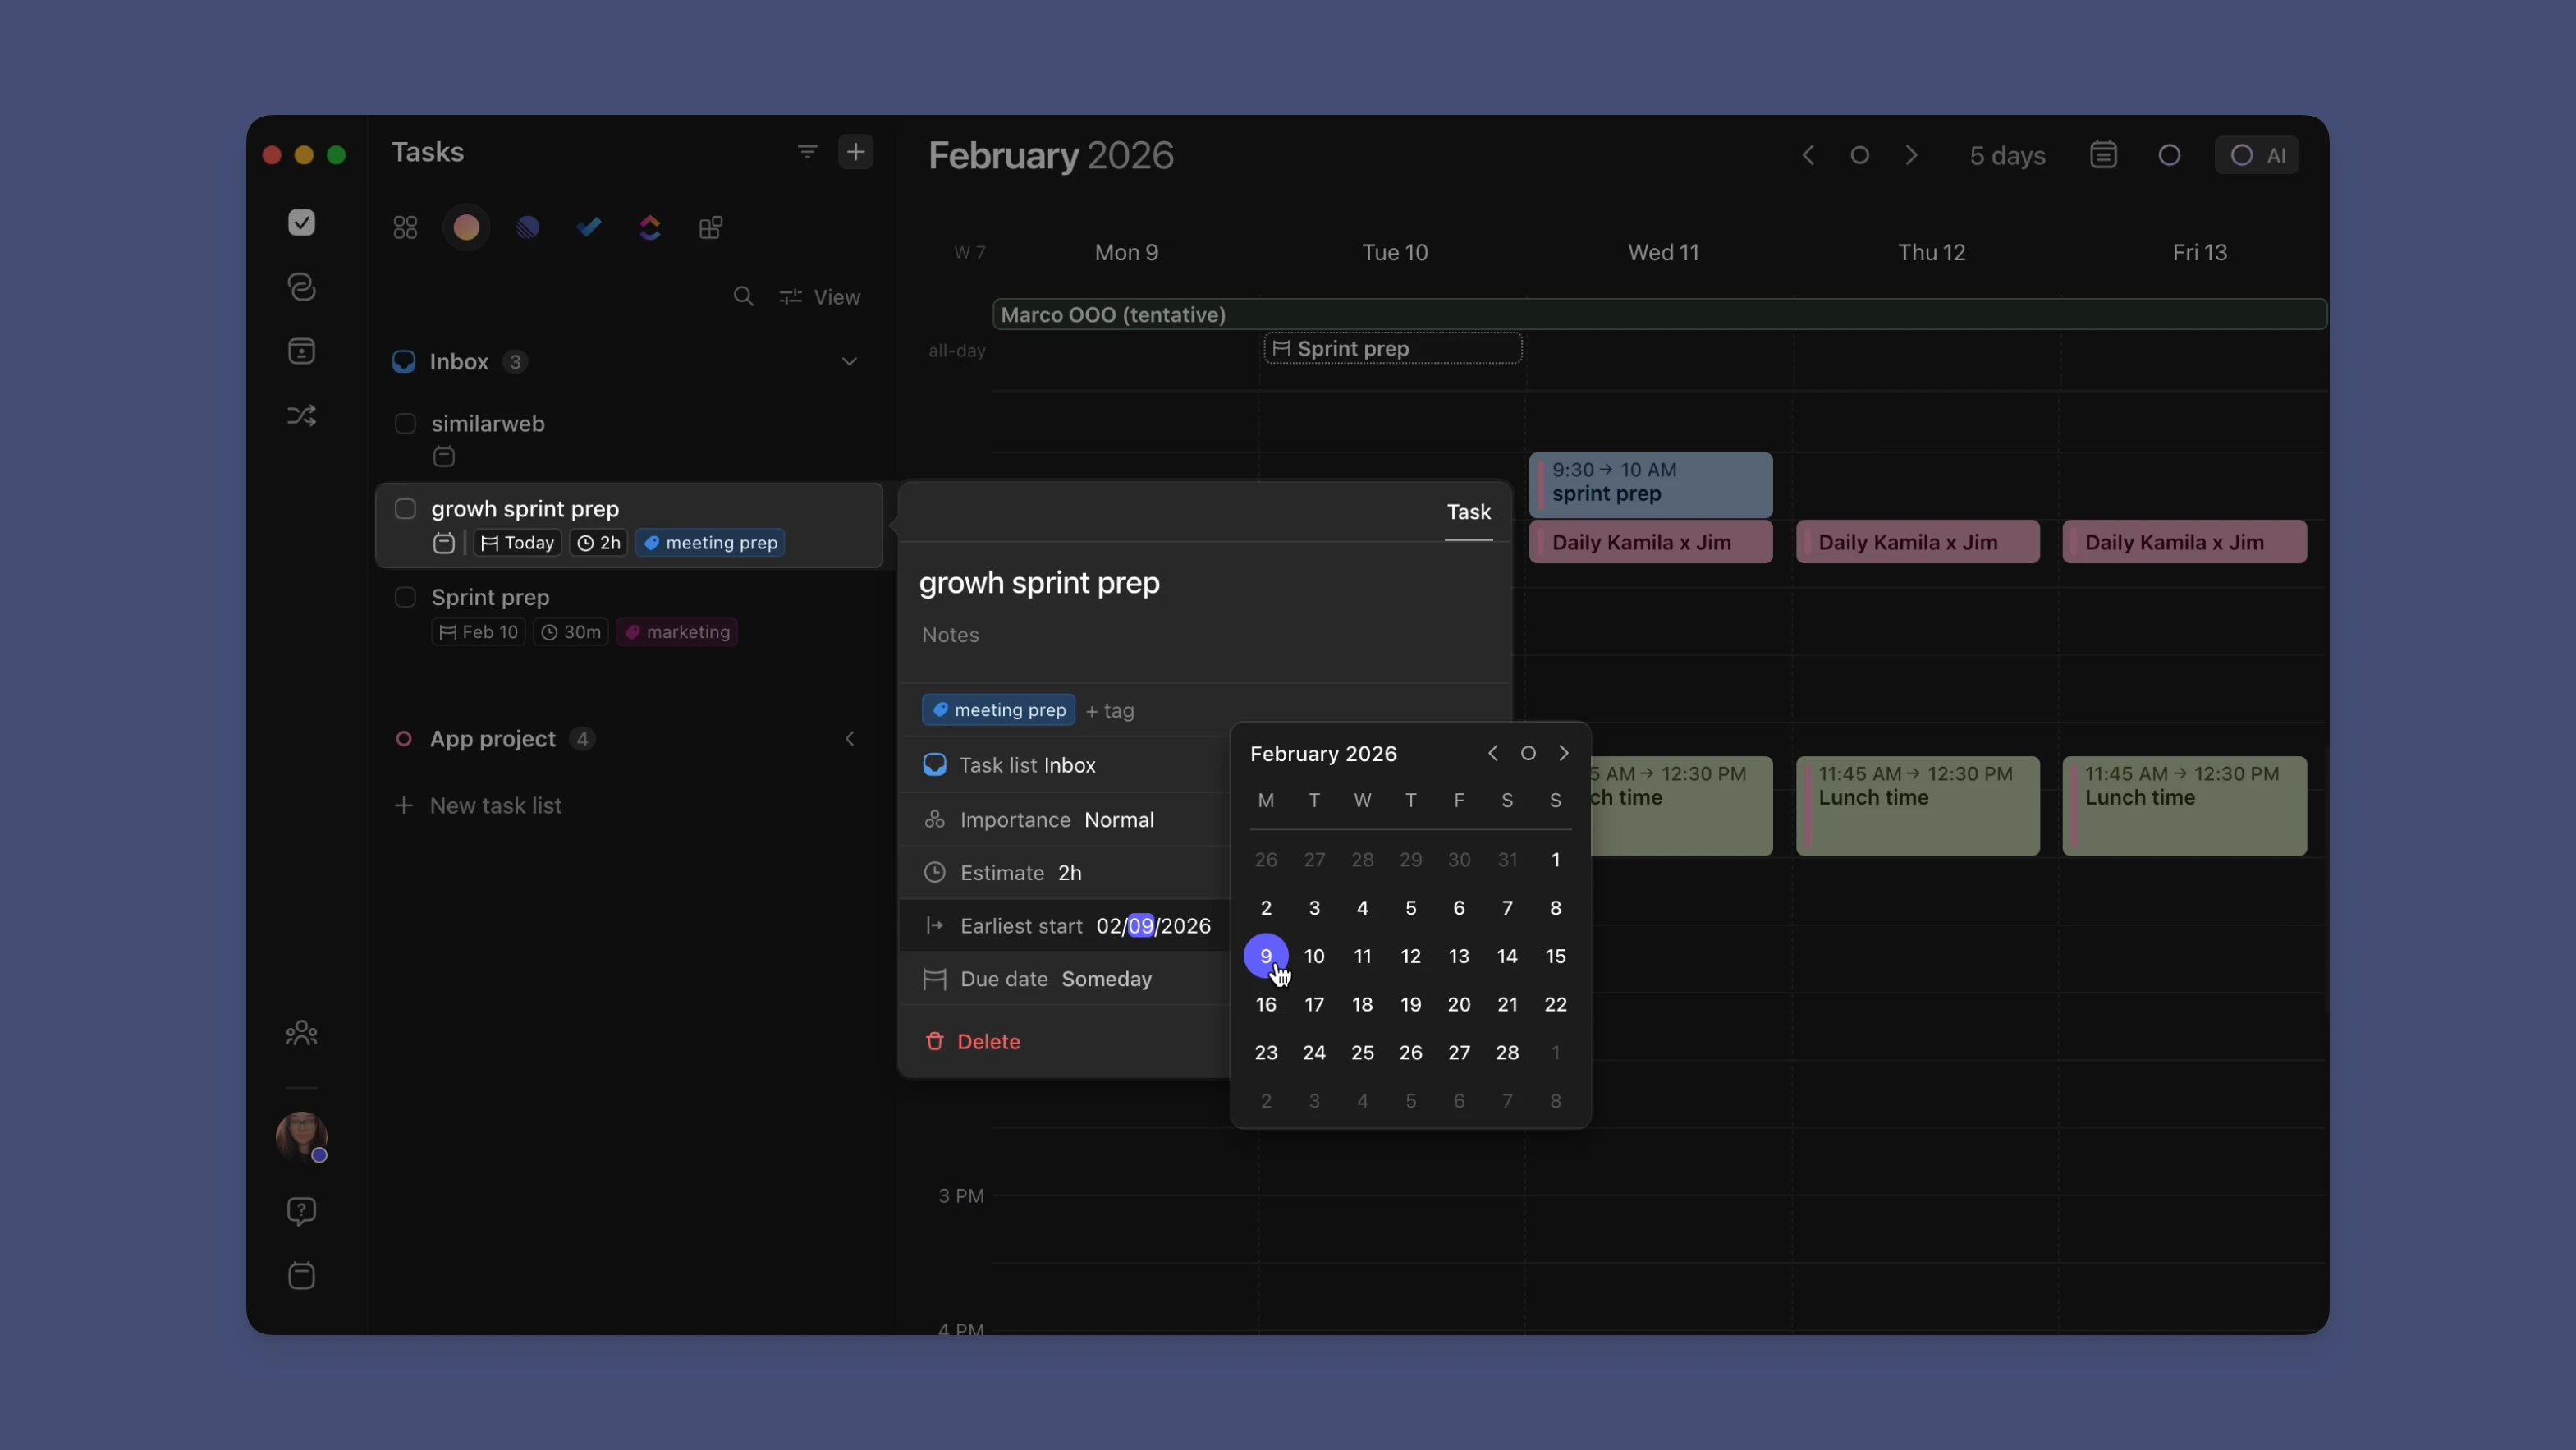Check off the growth sprint prep task
Screen dimensions: 2576x1450
(x=406, y=508)
